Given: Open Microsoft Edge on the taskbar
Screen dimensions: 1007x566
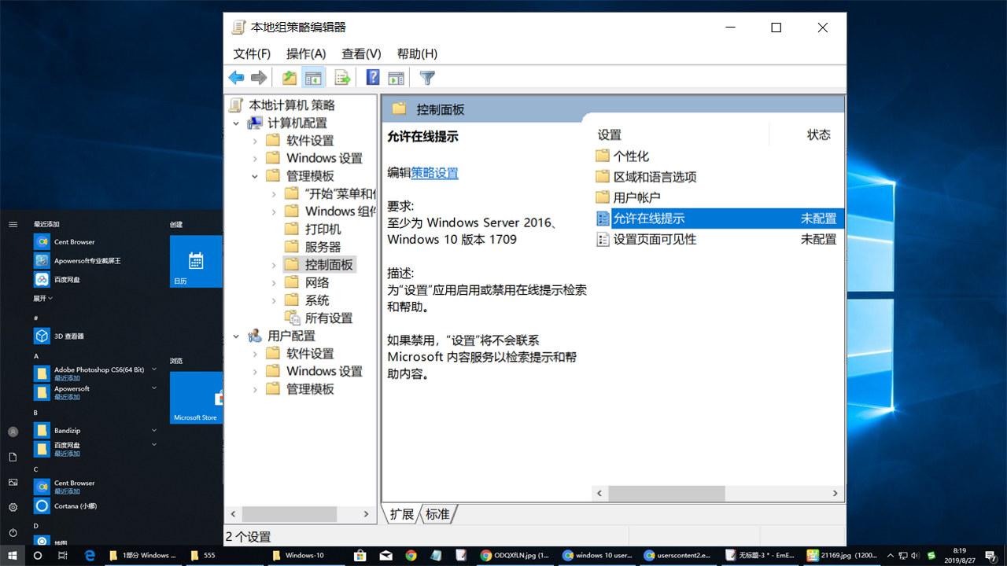Looking at the screenshot, I should (90, 555).
